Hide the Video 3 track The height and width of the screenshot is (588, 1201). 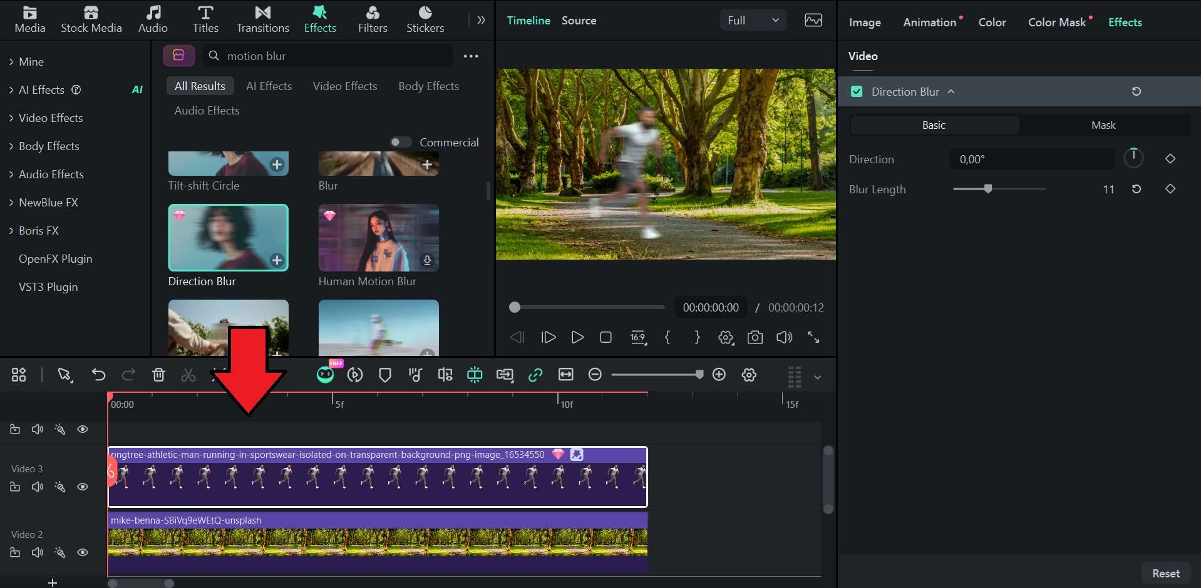coord(83,487)
